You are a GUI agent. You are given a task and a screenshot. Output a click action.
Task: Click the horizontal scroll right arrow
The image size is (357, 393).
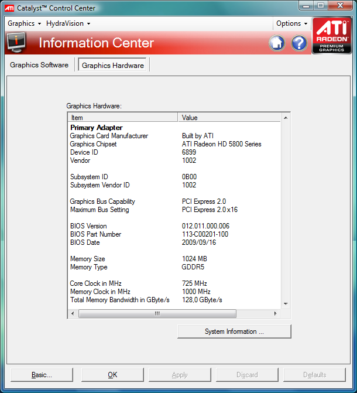[x=276, y=313]
